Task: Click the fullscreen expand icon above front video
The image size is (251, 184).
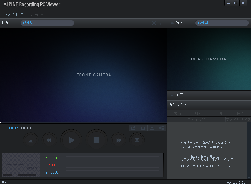Action: point(154,23)
